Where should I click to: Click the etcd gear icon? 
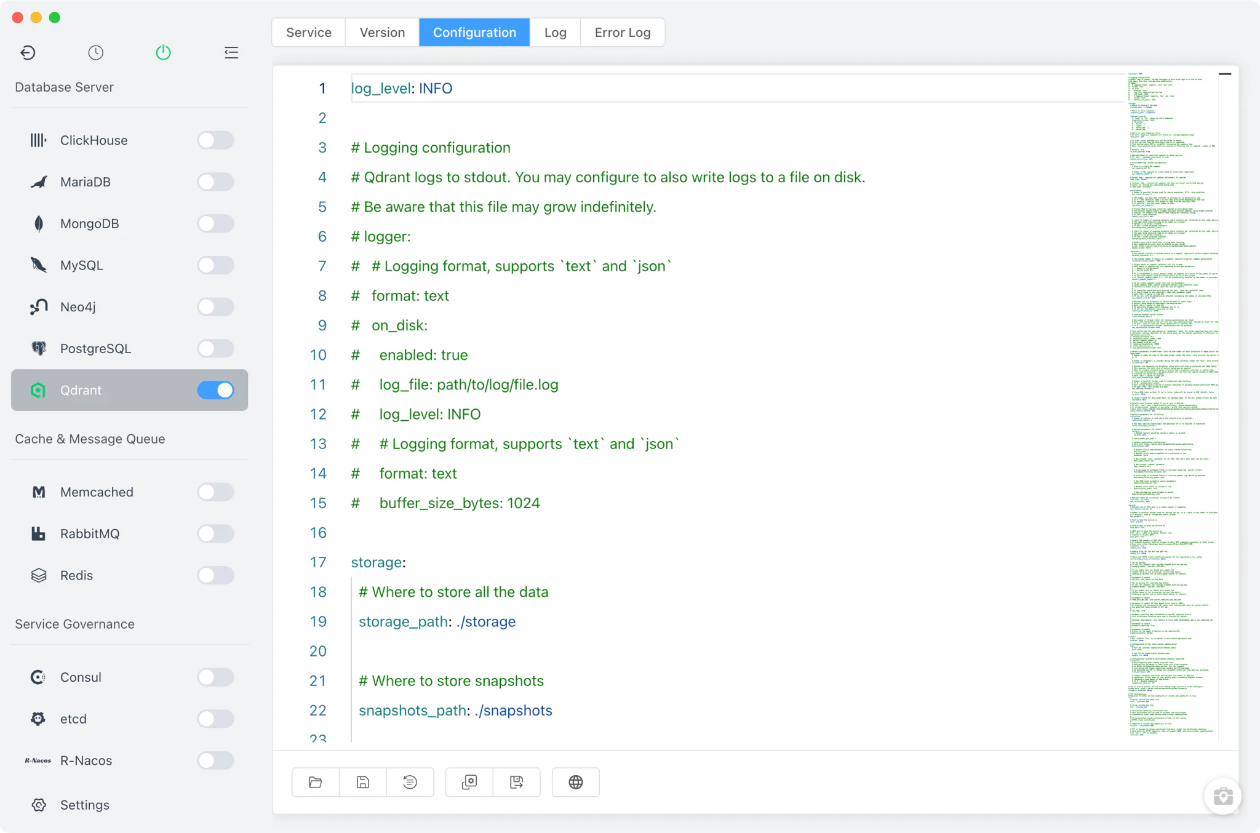pyautogui.click(x=38, y=719)
